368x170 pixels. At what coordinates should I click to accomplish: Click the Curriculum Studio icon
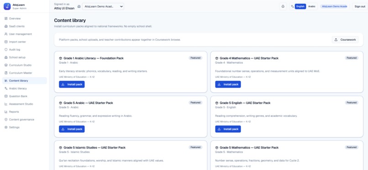tap(6, 65)
